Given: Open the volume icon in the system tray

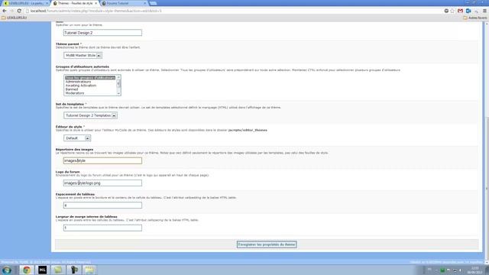Looking at the screenshot, I should click(x=460, y=270).
